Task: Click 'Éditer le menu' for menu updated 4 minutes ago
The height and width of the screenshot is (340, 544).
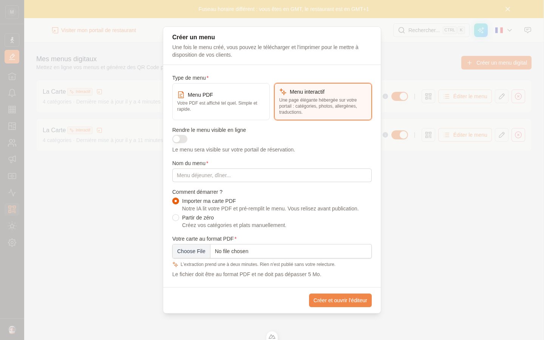Action: tap(465, 96)
